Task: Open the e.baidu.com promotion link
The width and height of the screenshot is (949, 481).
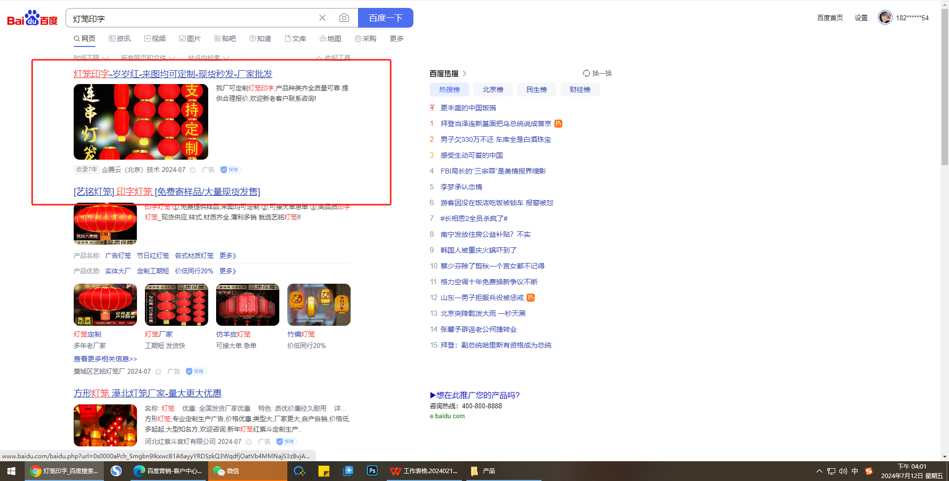Action: (447, 416)
